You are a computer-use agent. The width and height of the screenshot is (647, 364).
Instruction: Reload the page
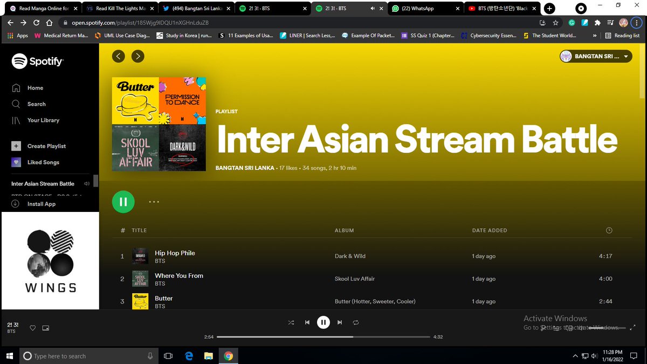(36, 23)
